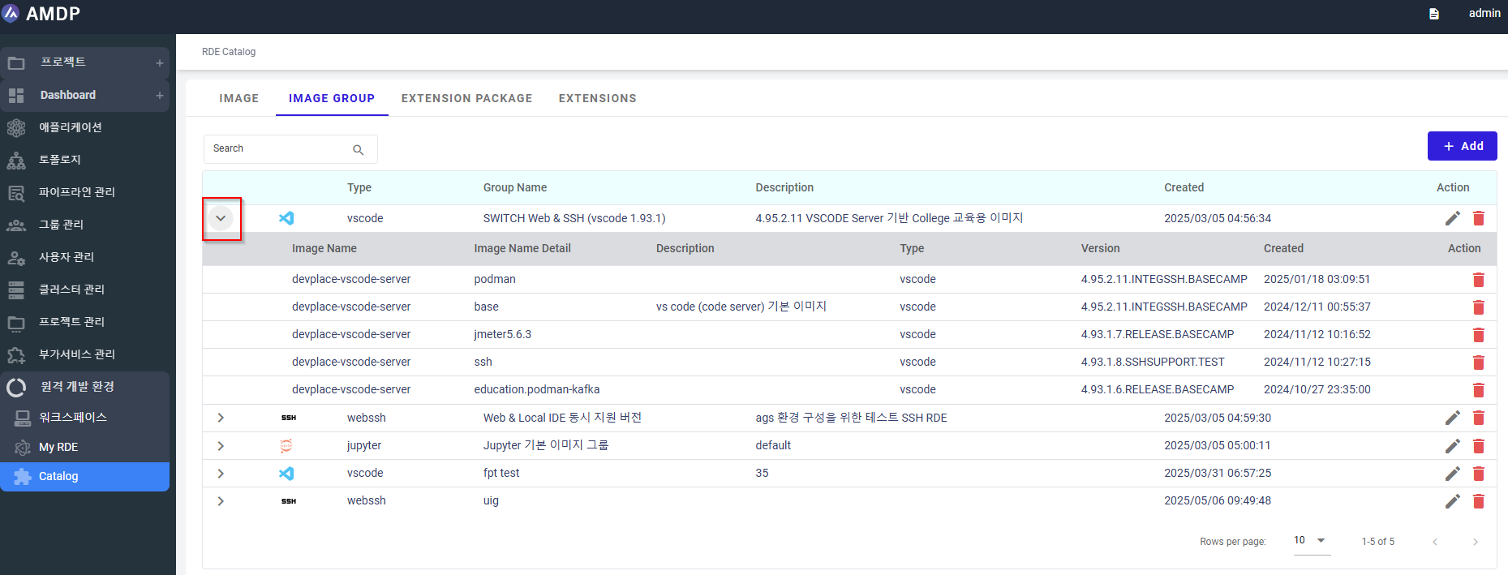Image resolution: width=1508 pixels, height=575 pixels.
Task: Go to the previous page
Action: coord(1435,542)
